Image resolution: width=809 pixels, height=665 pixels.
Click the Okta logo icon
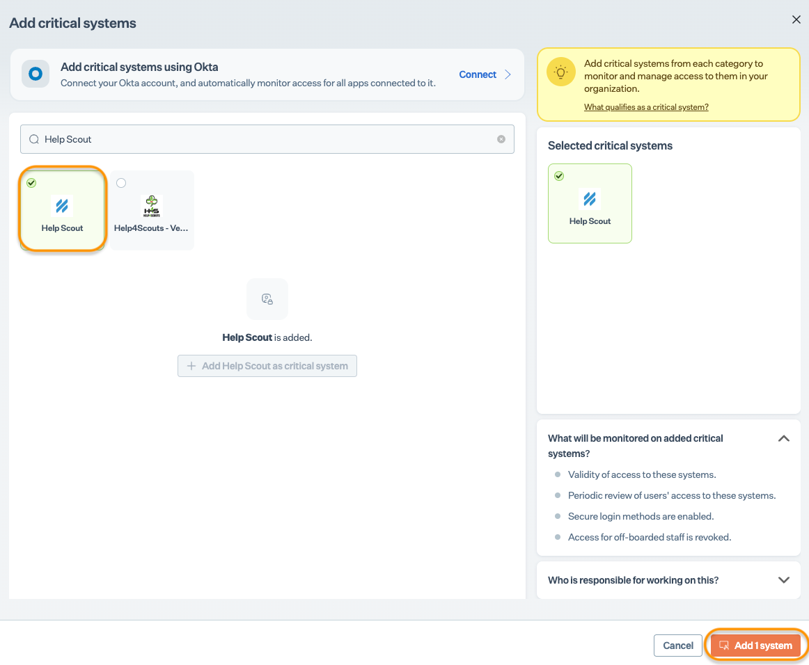tap(35, 74)
